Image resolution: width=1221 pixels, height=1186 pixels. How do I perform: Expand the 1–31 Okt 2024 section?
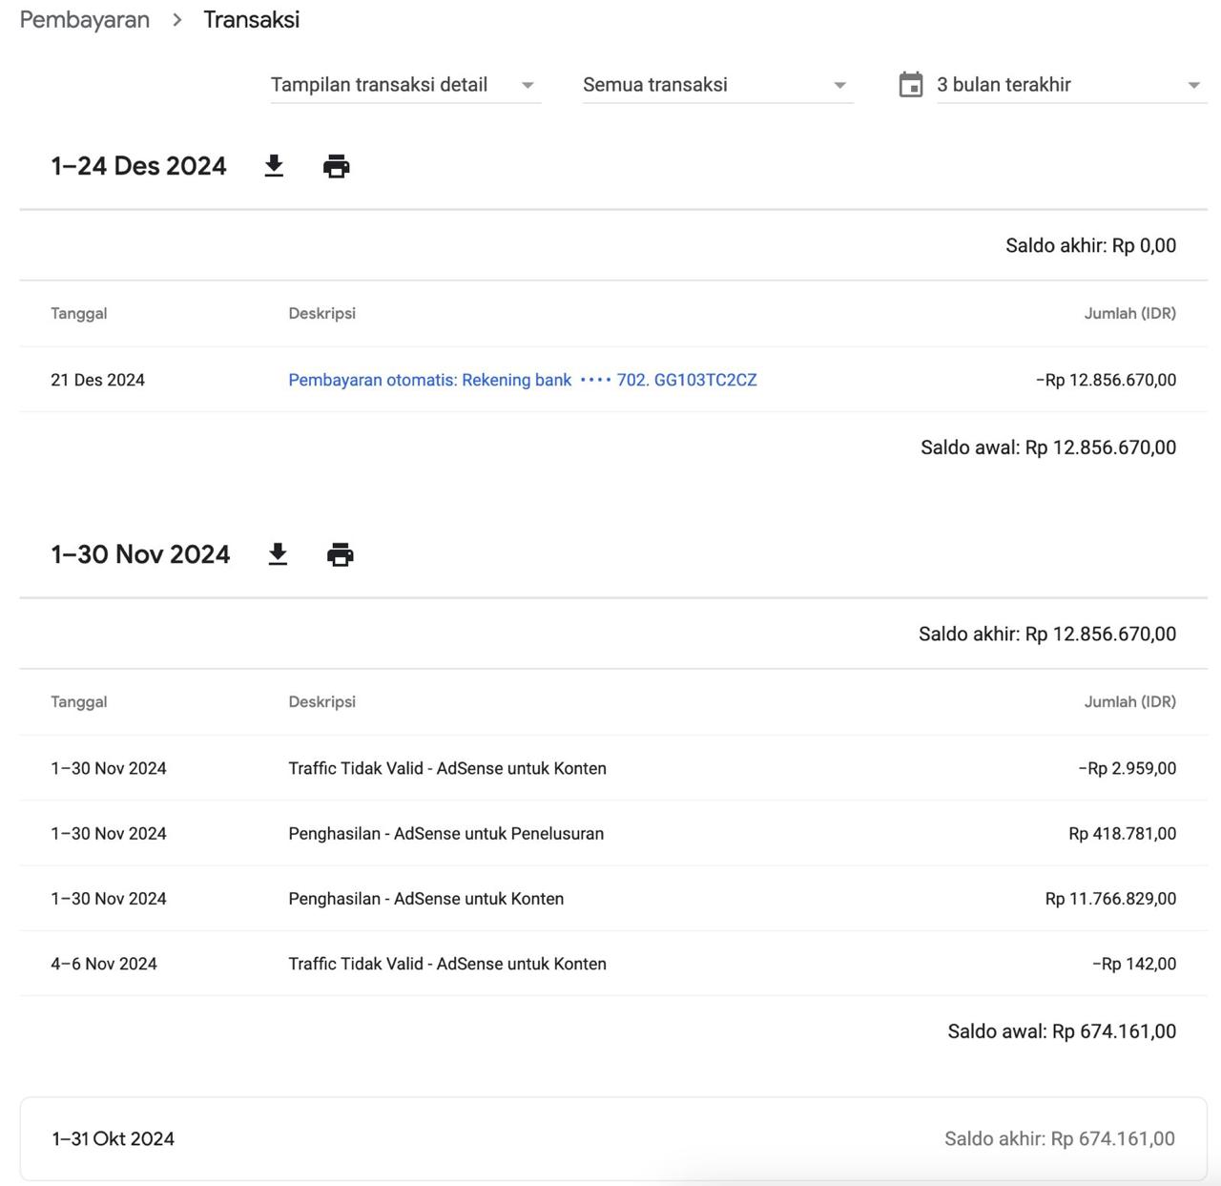coord(114,1138)
